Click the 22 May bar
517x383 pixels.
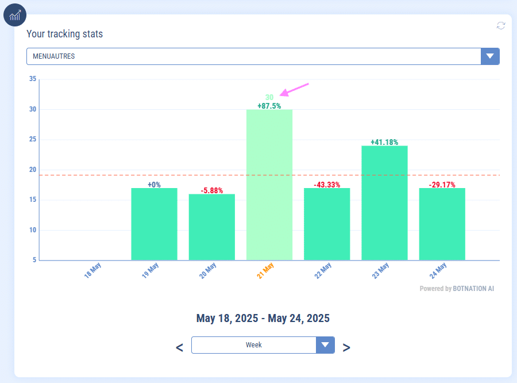pos(326,224)
